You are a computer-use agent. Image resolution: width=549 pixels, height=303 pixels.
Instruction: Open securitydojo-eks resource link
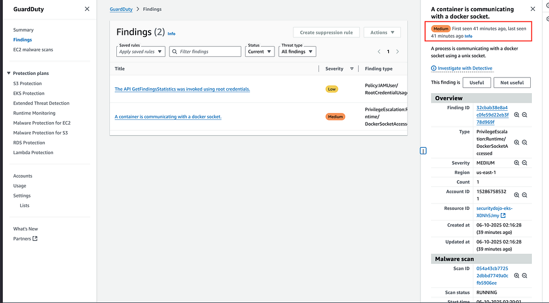pos(494,212)
